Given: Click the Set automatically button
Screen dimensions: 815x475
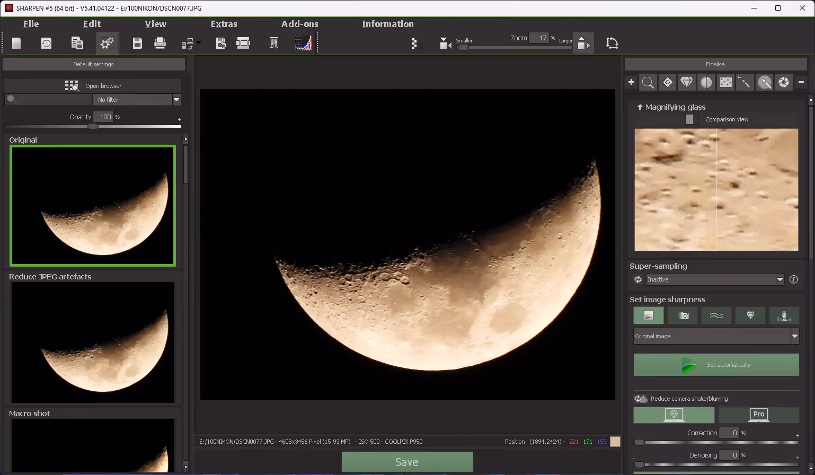Looking at the screenshot, I should click(716, 365).
